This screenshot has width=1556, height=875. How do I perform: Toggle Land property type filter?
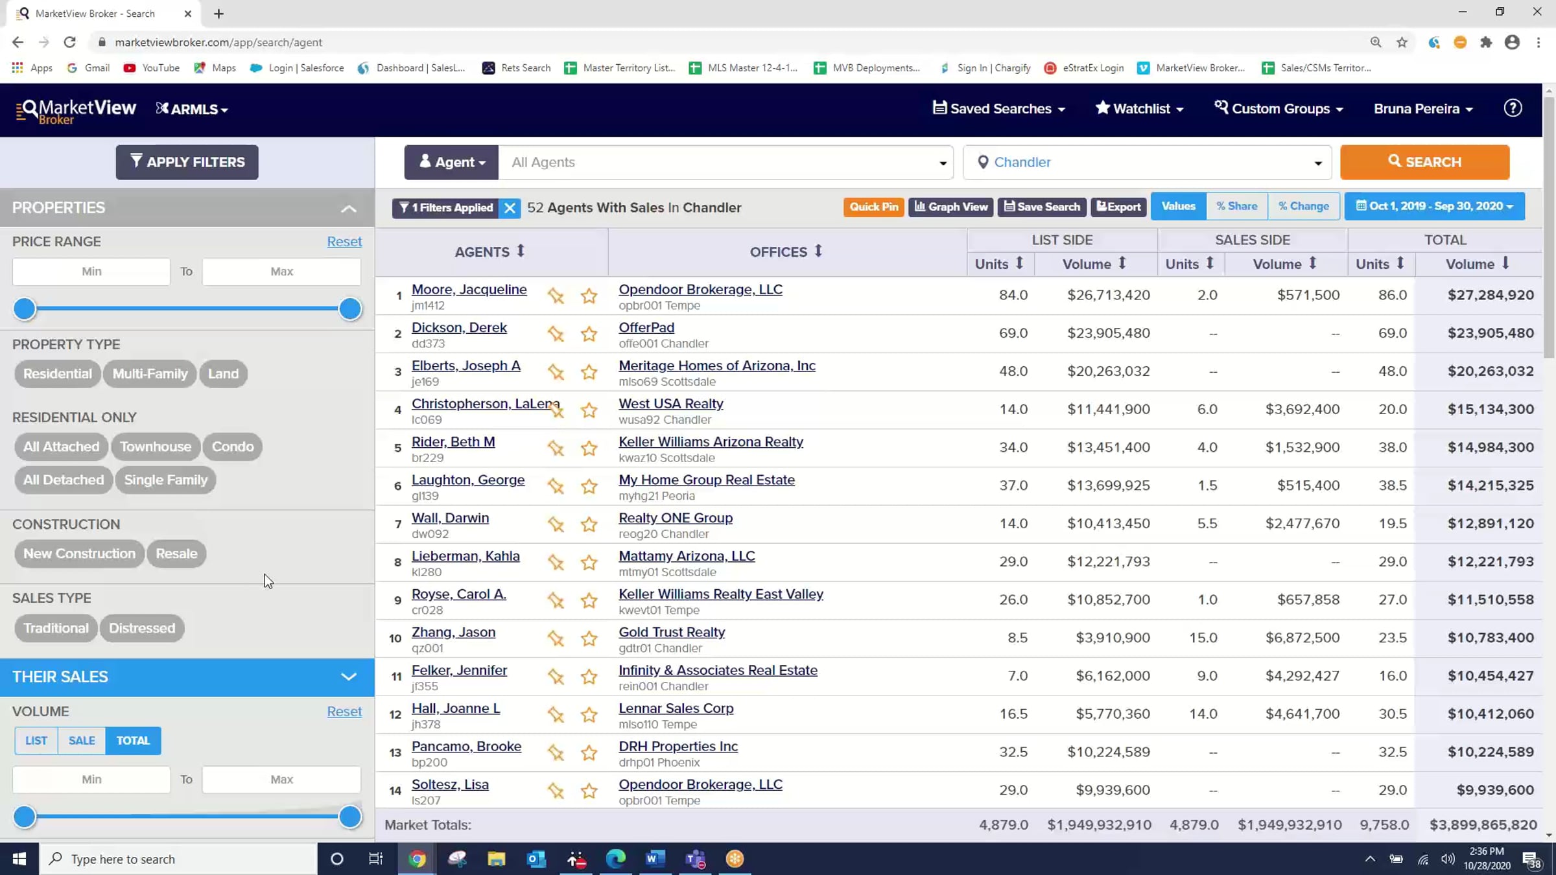click(x=224, y=374)
